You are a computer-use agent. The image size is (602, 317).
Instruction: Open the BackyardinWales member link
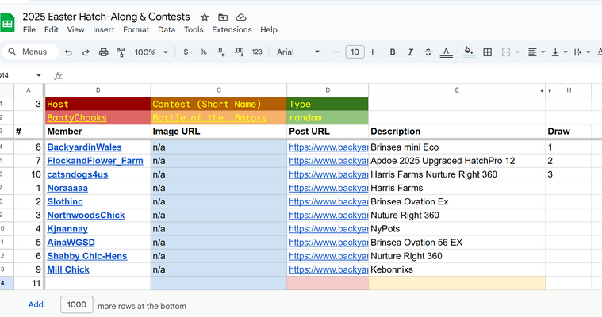pyautogui.click(x=84, y=147)
